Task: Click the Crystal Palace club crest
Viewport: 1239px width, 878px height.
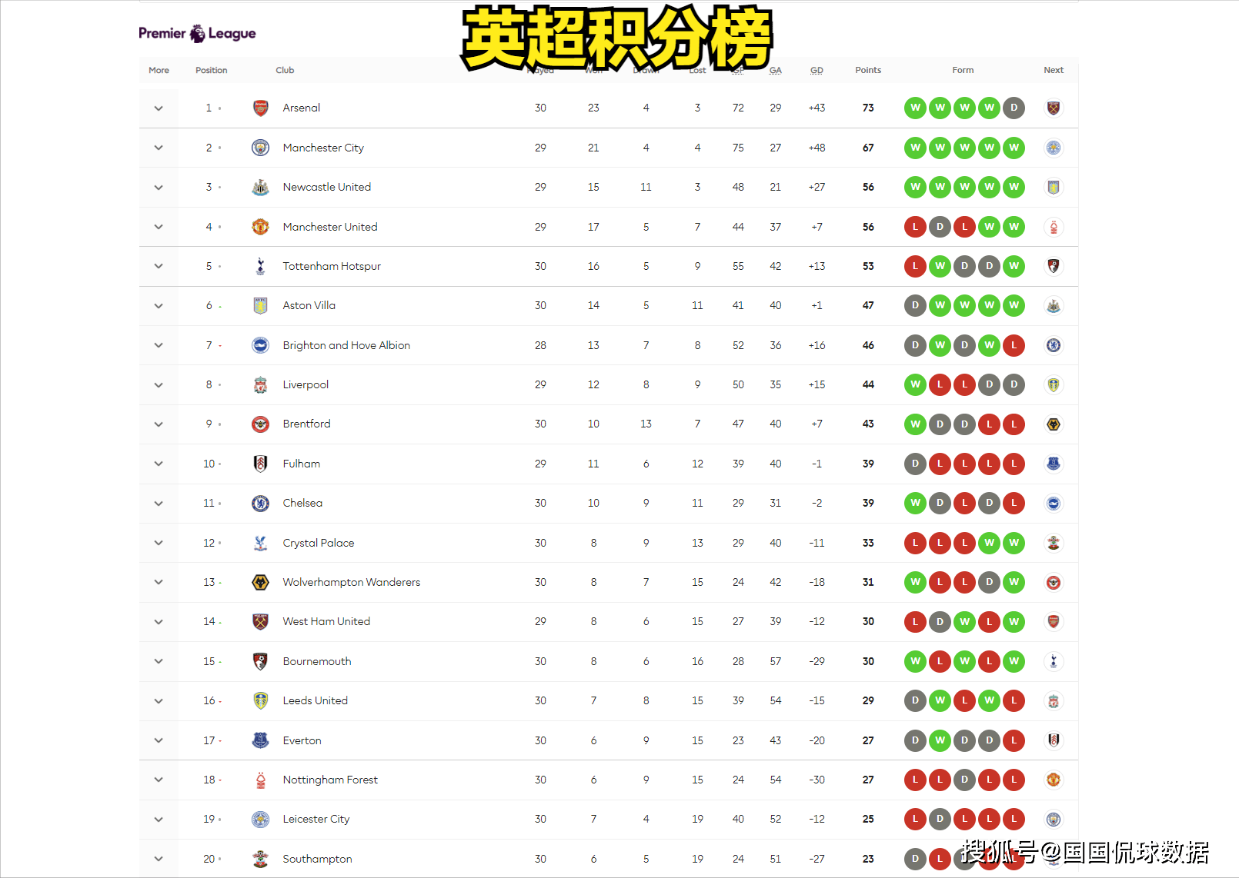Action: 261,543
